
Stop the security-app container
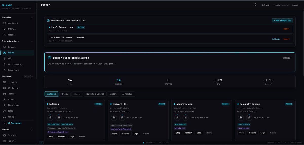178,133
